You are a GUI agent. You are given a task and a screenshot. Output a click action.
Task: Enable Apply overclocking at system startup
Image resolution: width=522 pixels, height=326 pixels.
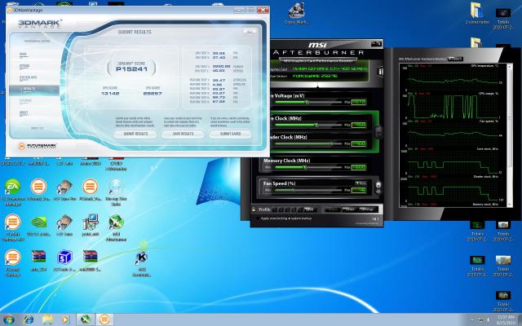tap(257, 218)
